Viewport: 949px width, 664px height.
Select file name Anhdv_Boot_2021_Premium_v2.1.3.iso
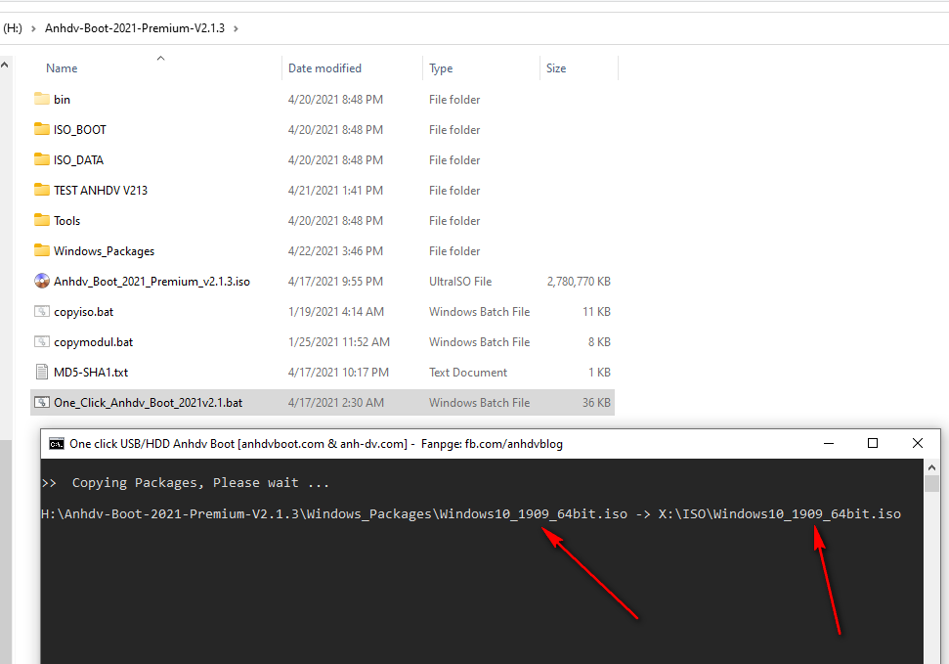tap(151, 281)
